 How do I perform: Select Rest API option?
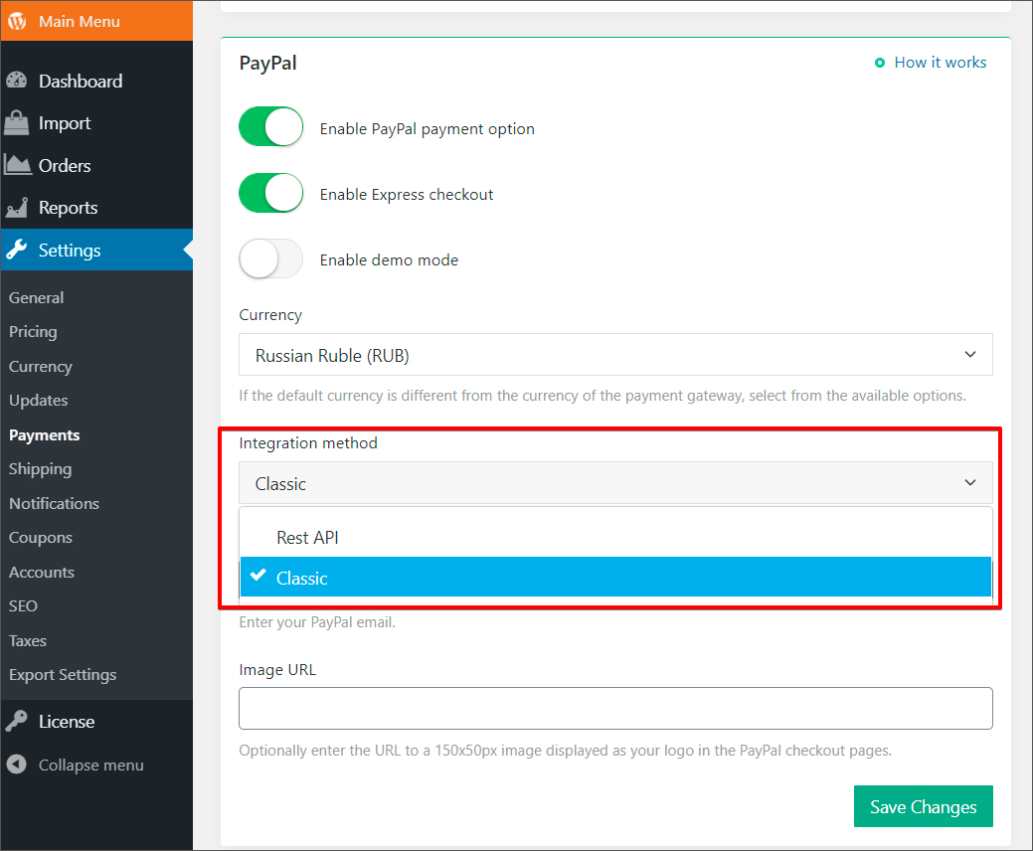click(615, 538)
